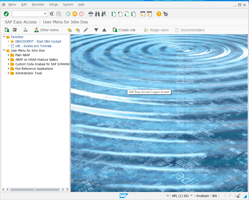Image resolution: width=249 pixels, height=200 pixels.
Task: Click the green Back icon
Action: pyautogui.click(x=68, y=14)
